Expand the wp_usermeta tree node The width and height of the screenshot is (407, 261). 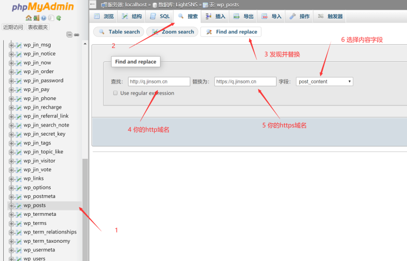(x=11, y=250)
